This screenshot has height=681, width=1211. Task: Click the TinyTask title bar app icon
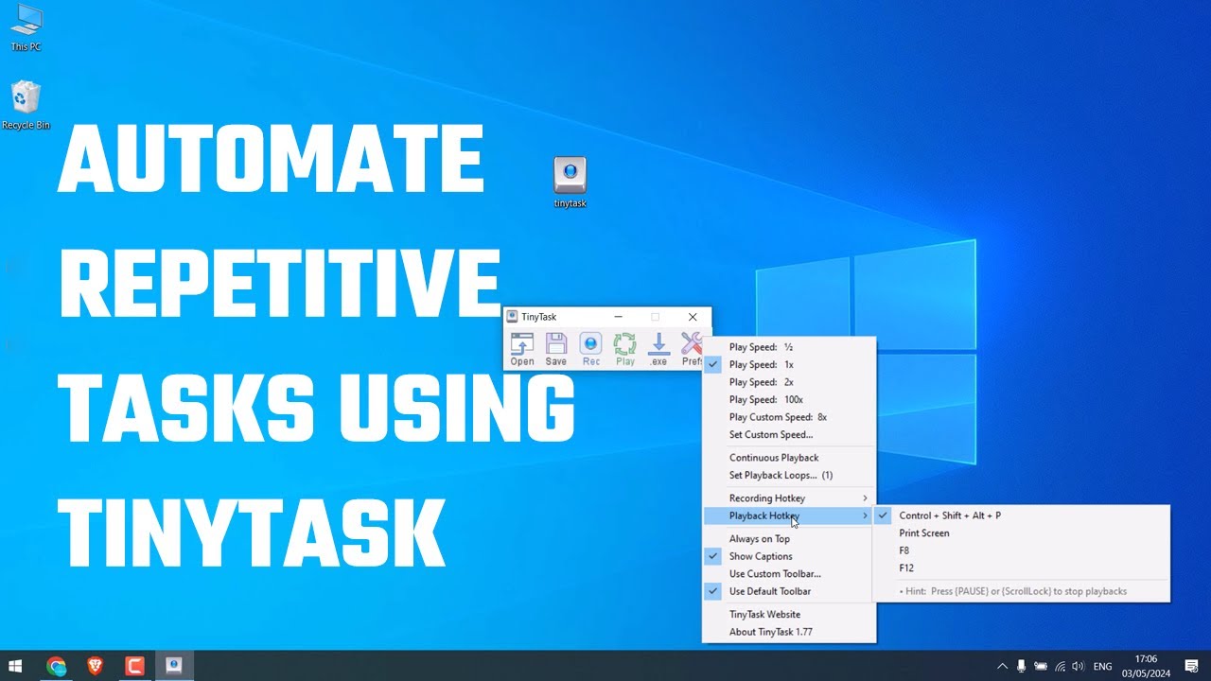tap(512, 317)
